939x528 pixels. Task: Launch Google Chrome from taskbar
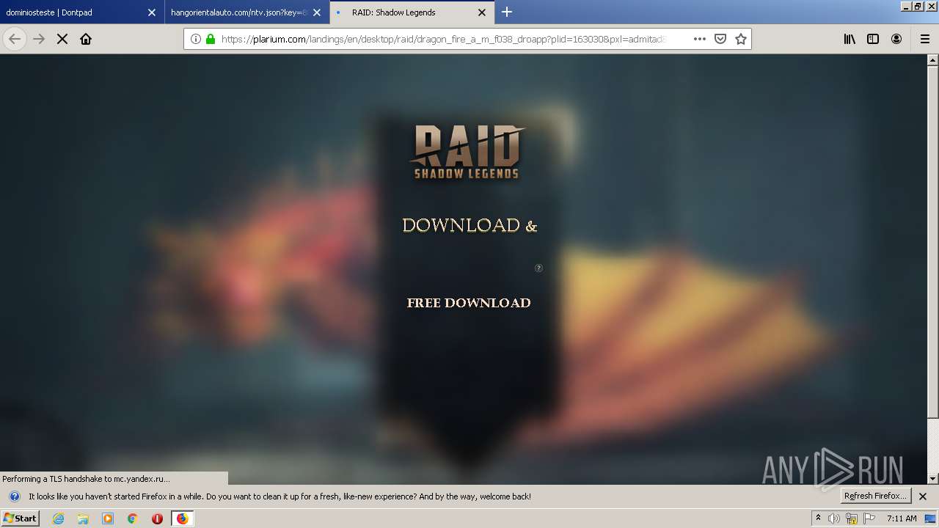[x=133, y=518]
